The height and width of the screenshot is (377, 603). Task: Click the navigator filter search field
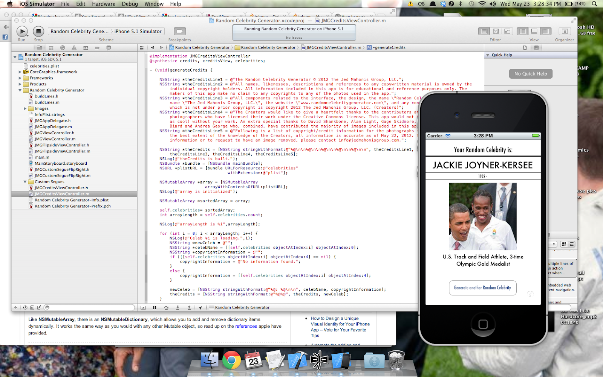click(89, 307)
